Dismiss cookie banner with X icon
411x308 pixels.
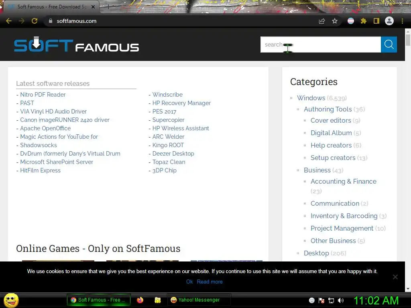coord(395,277)
